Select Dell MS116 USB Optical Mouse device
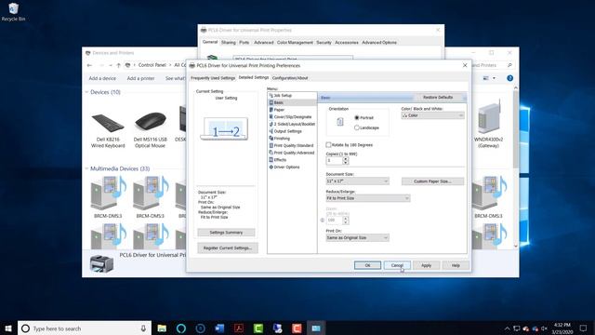 click(151, 130)
